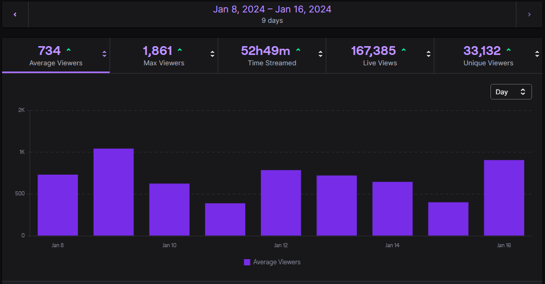545x284 pixels.
Task: Click the Jan 11 bar in the chart
Action: tap(225, 220)
